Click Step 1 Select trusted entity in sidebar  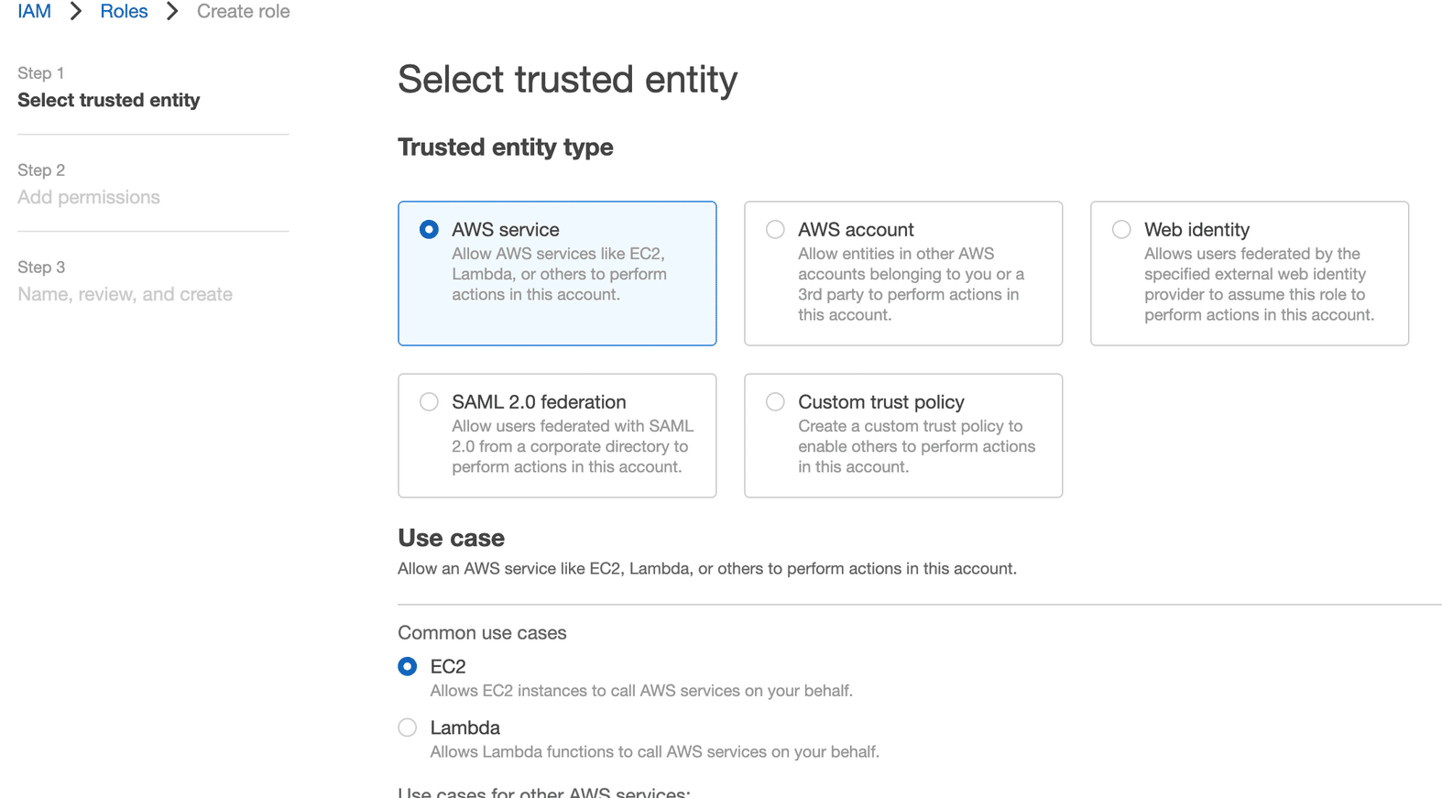(x=108, y=100)
